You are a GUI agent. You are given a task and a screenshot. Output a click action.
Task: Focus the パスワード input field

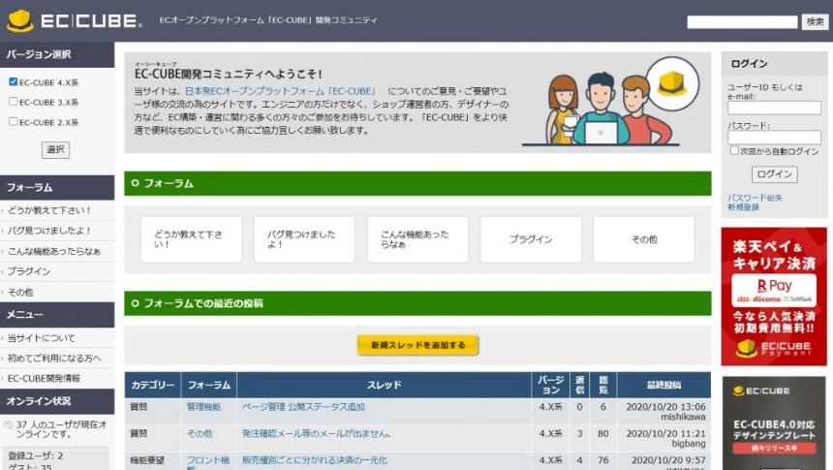[774, 138]
